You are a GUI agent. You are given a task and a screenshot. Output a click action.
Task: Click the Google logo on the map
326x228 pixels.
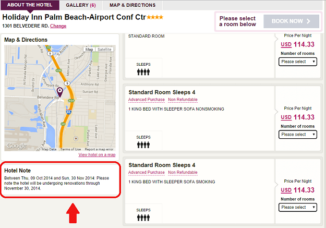click(16, 146)
